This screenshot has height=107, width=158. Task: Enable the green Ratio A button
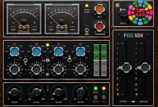click(x=95, y=88)
